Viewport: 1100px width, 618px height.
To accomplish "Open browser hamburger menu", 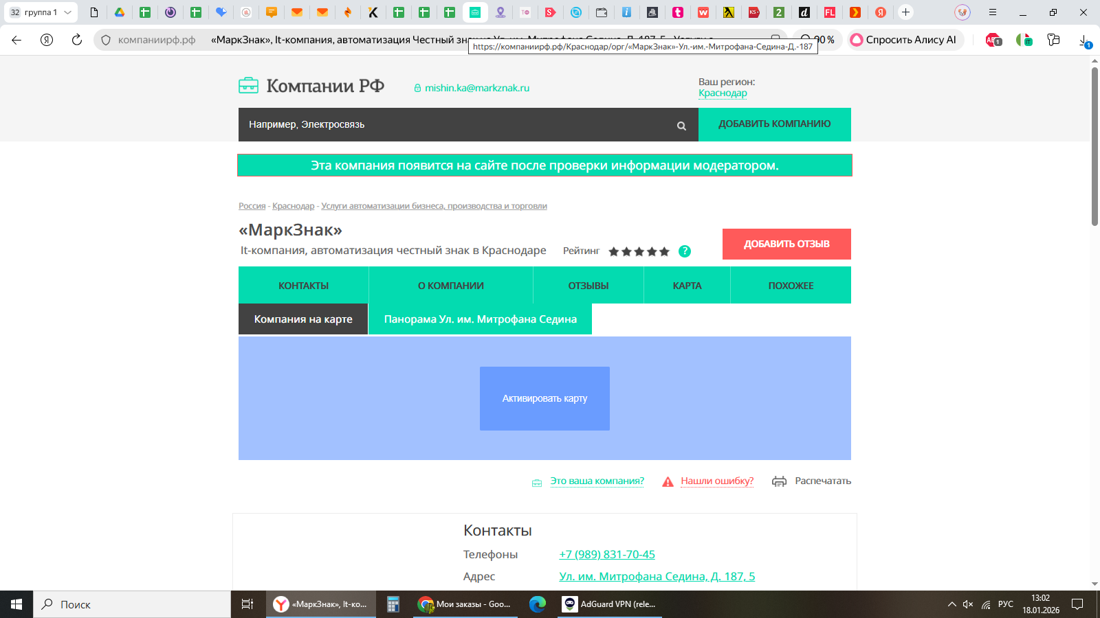I will coord(992,12).
